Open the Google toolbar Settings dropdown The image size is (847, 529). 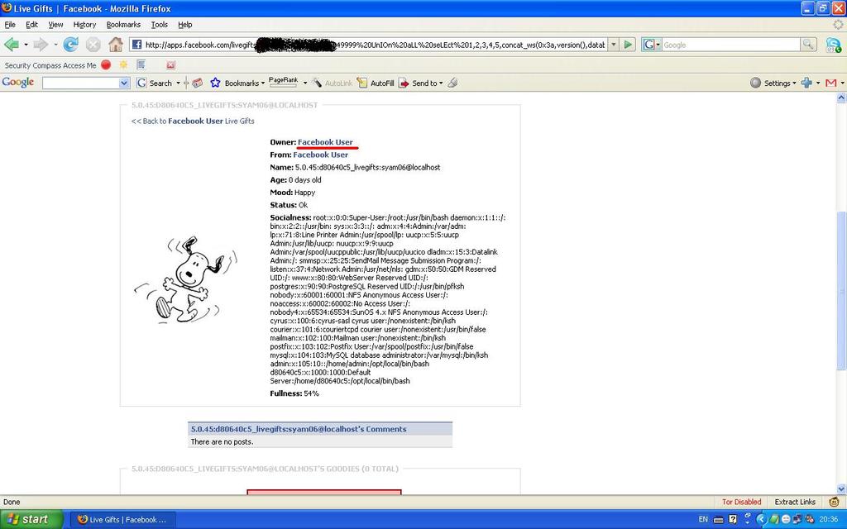pyautogui.click(x=794, y=83)
